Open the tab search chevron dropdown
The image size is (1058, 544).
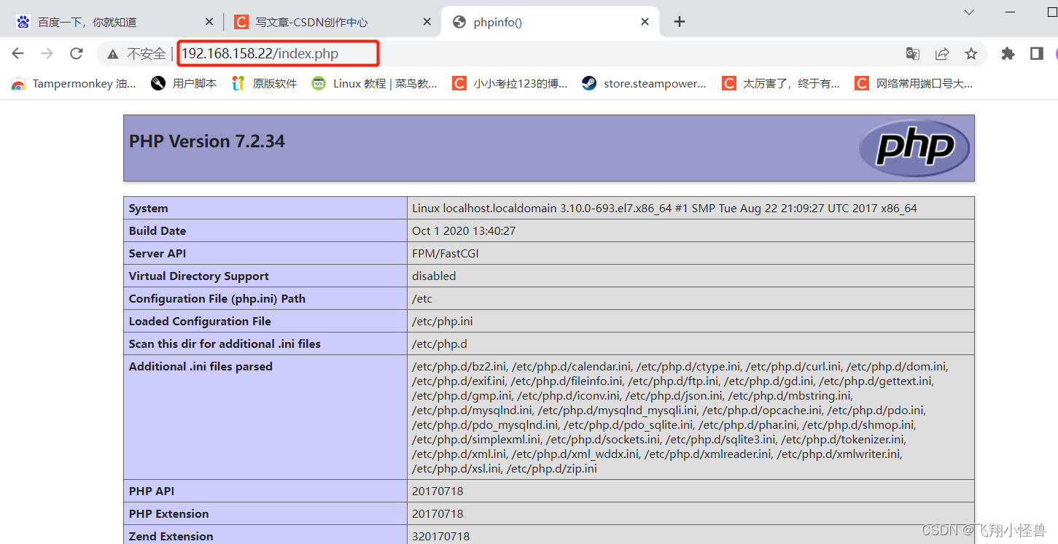pos(968,12)
